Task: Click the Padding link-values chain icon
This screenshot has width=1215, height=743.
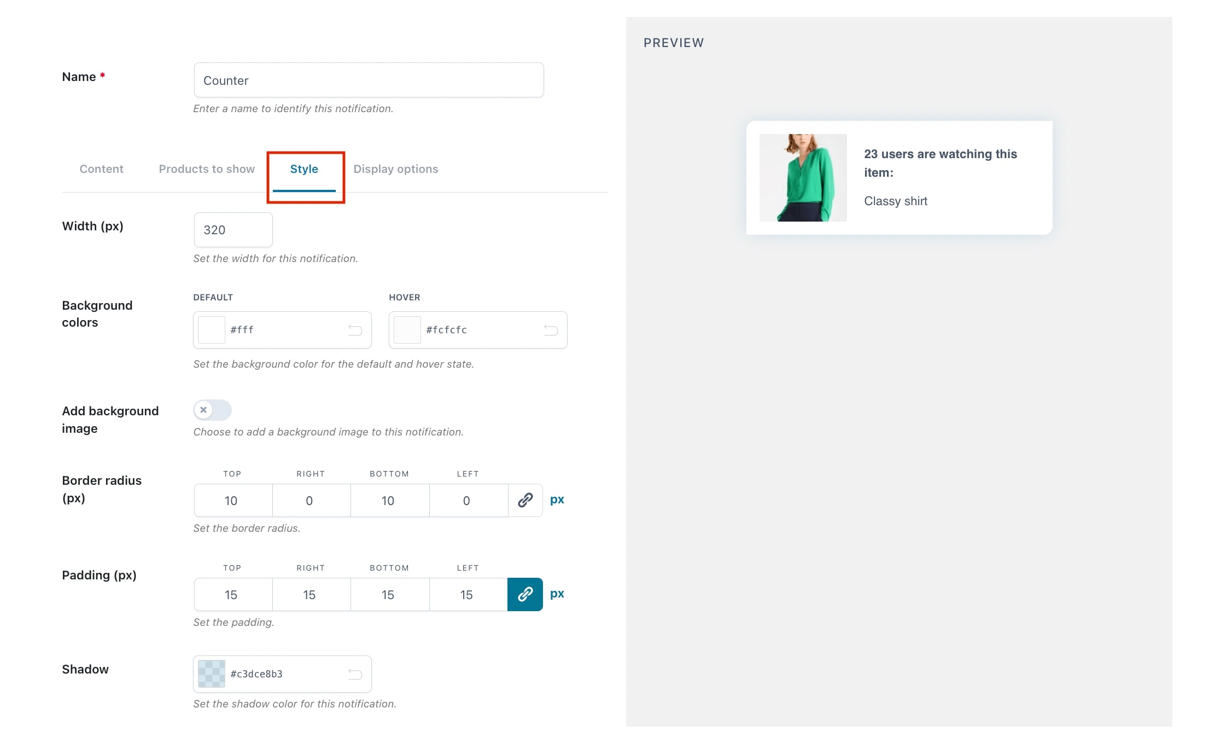Action: pyautogui.click(x=525, y=594)
